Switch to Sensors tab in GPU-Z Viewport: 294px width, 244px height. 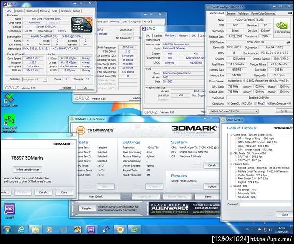pyautogui.click(x=231, y=14)
